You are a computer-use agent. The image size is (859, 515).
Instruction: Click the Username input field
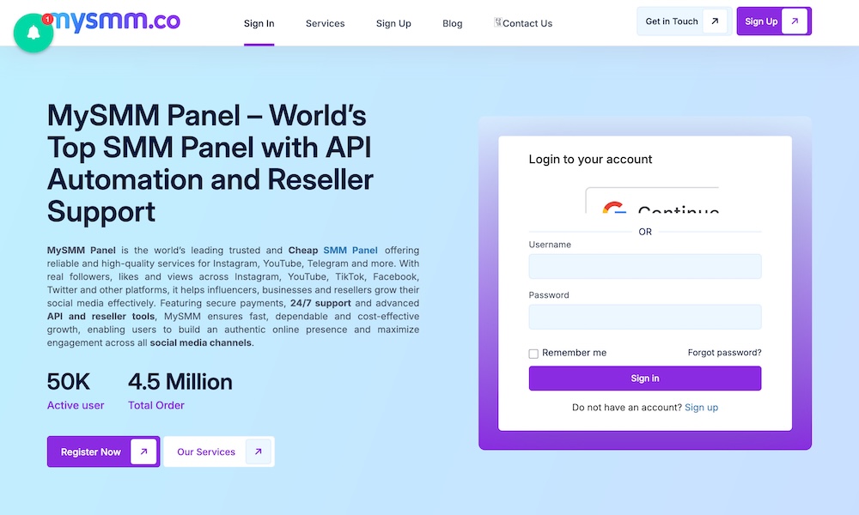pyautogui.click(x=644, y=266)
